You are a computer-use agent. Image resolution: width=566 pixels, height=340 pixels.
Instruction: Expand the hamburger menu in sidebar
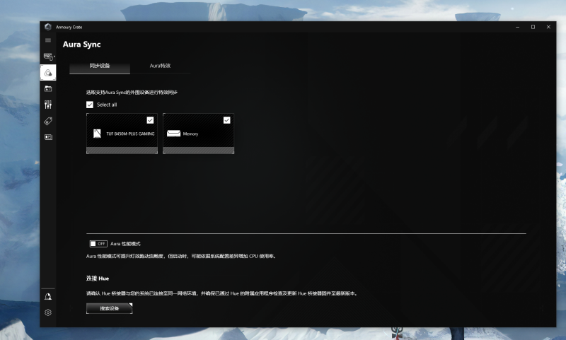click(48, 40)
